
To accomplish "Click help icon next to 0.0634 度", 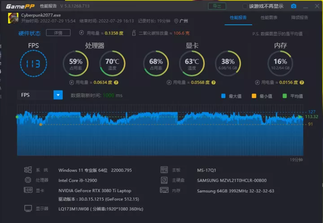I will click(116, 82).
